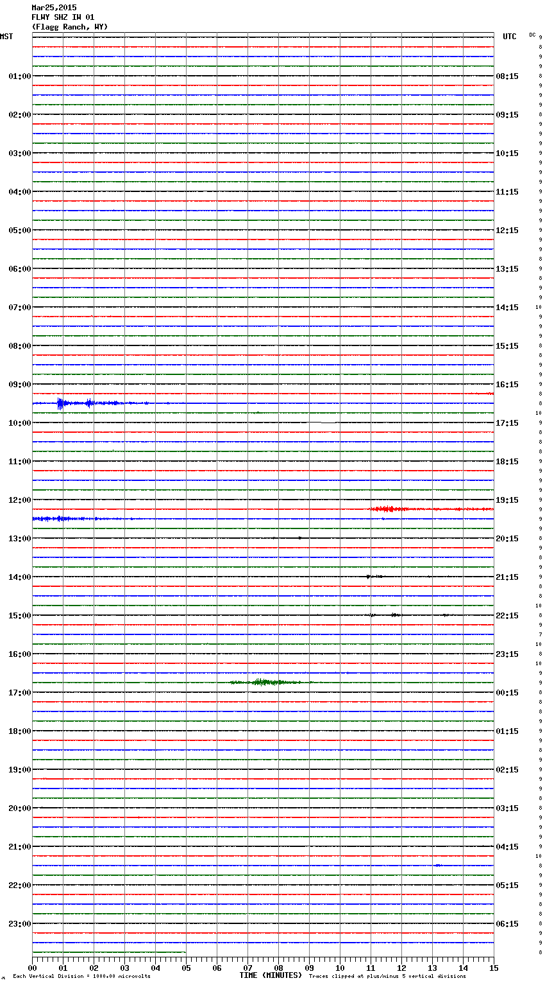
Task: Click the end of the final green trace
Action: (185, 952)
